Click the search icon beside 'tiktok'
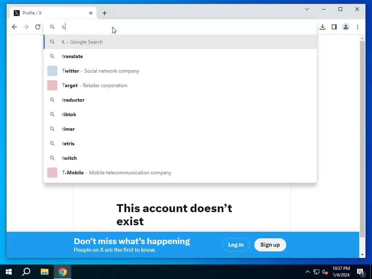This screenshot has width=372, height=279. click(x=52, y=114)
